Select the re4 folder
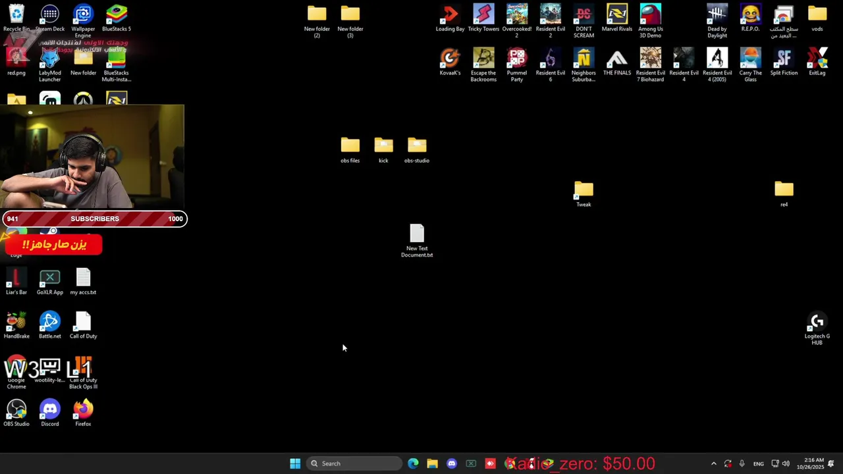The image size is (843, 474). [784, 194]
